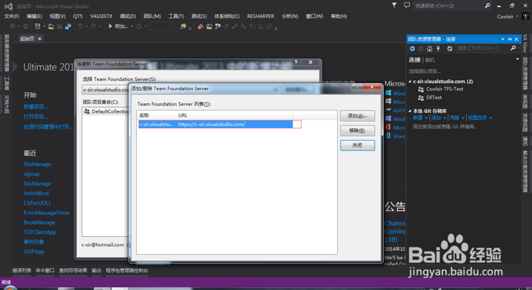The image size is (532, 290).
Task: Open the New Project icon dropdown arrow
Action: tap(44, 27)
